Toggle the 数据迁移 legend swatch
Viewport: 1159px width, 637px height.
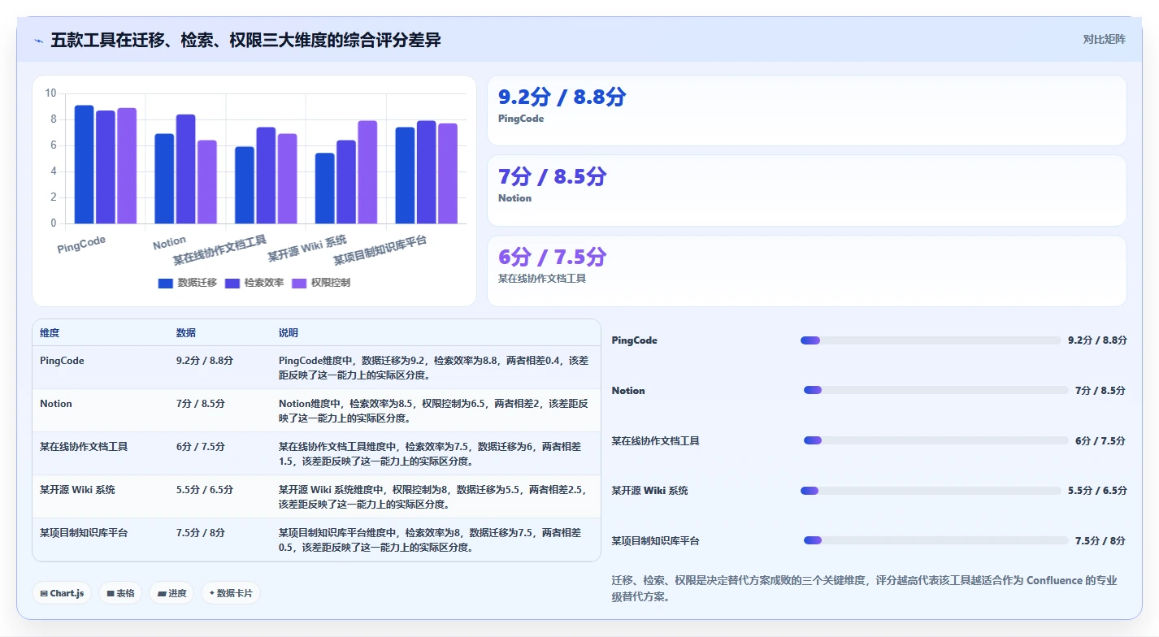tap(165, 283)
